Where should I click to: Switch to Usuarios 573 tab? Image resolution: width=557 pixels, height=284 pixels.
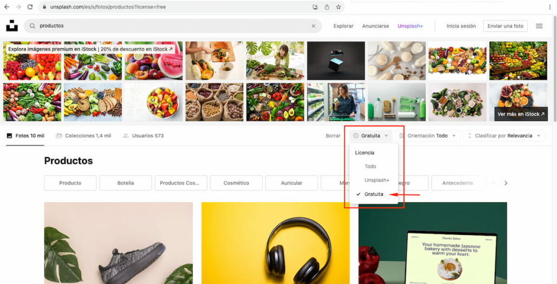[x=143, y=136]
